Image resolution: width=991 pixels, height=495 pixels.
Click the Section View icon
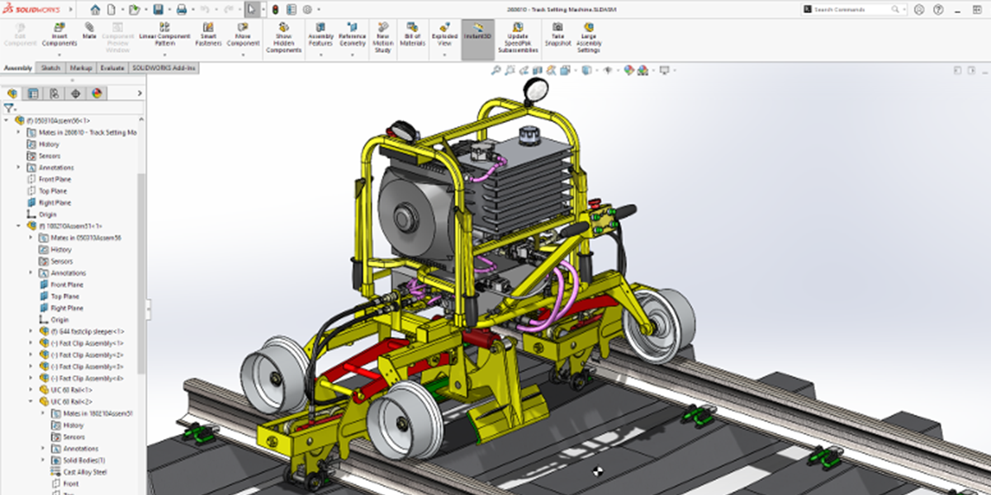pos(537,71)
